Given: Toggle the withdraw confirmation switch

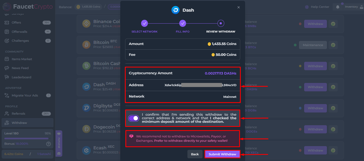Looking at the screenshot, I should point(134,118).
